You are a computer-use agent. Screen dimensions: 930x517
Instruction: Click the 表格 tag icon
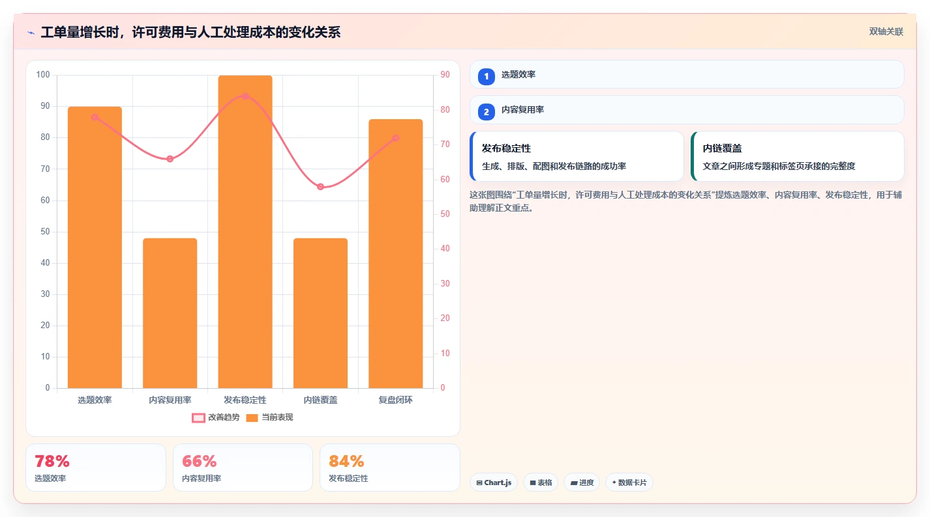(533, 482)
